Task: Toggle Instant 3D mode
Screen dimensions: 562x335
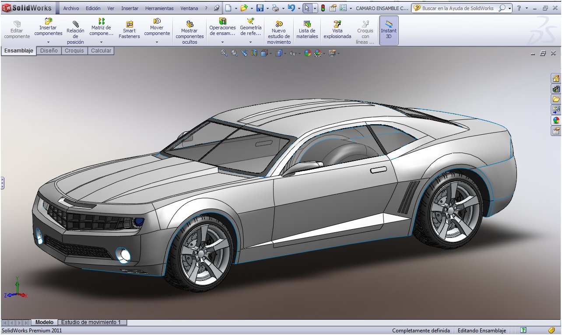Action: point(389,30)
